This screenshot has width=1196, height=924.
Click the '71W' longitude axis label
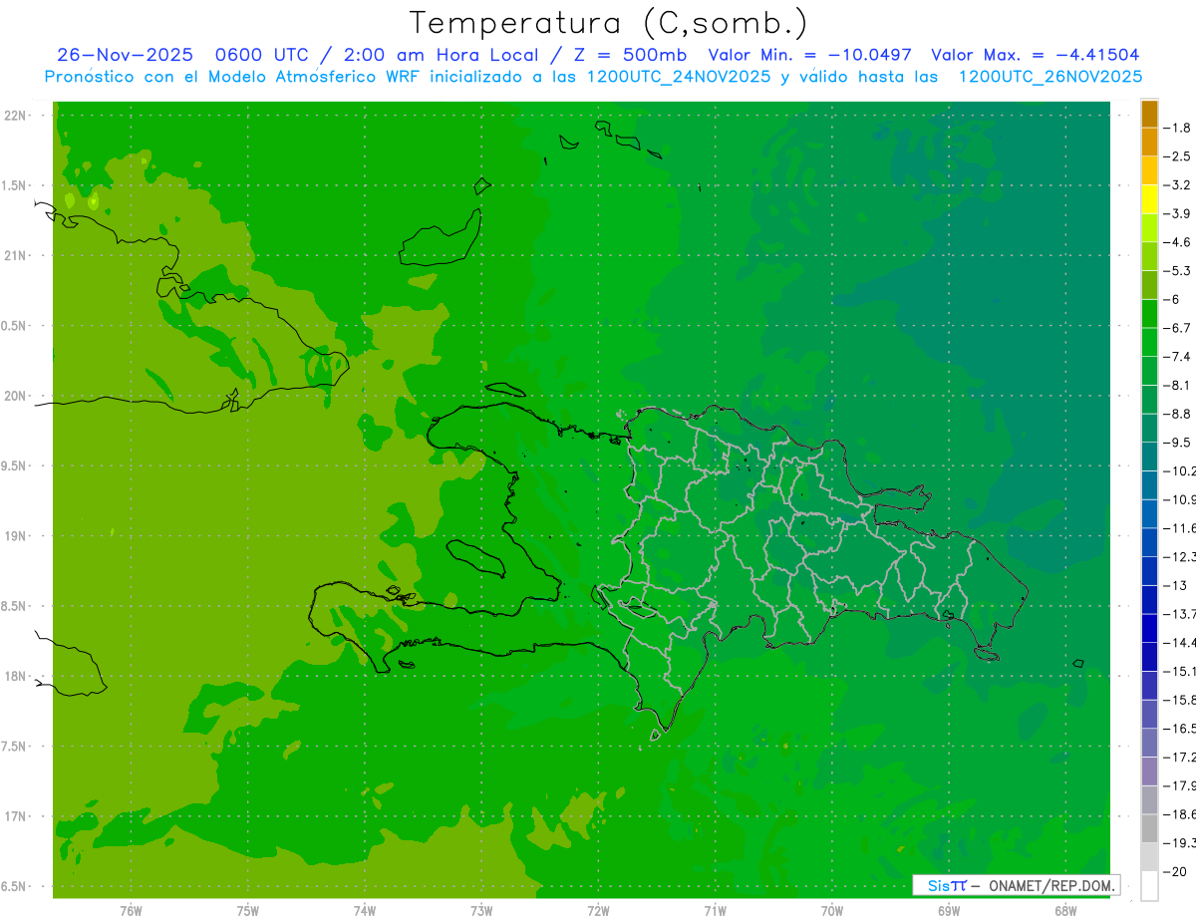(715, 911)
